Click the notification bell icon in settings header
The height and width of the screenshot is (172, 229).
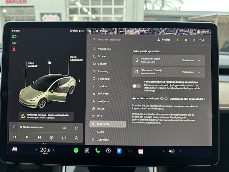(186, 40)
